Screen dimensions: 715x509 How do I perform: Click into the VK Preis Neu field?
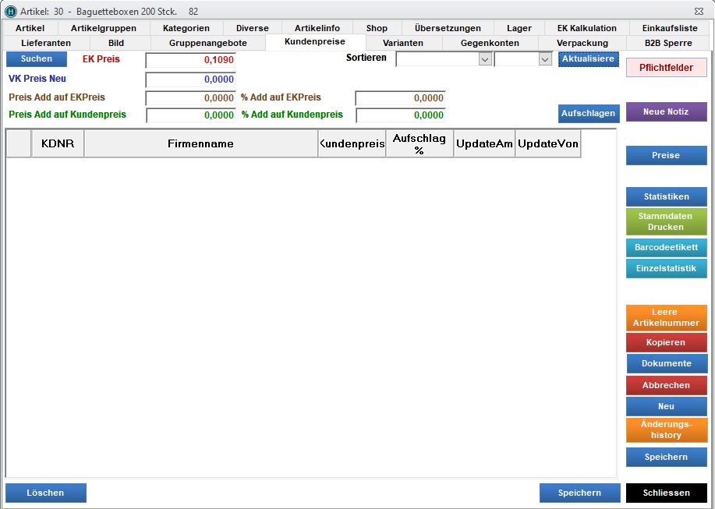click(x=190, y=80)
